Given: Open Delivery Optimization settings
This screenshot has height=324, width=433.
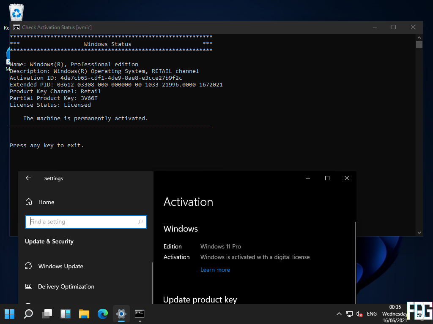Looking at the screenshot, I should pyautogui.click(x=66, y=286).
